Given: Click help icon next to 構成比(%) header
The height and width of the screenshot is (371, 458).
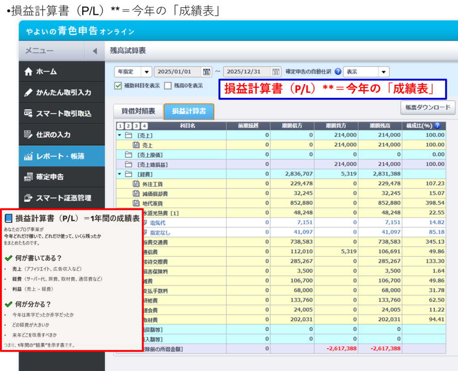Looking at the screenshot, I should tap(437, 126).
